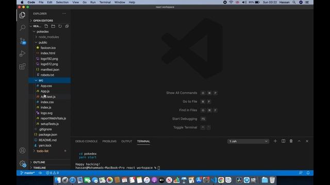Click the New File icon in Explorer

coord(46,26)
